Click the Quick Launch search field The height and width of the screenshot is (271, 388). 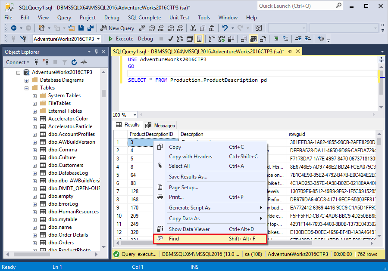[300, 6]
